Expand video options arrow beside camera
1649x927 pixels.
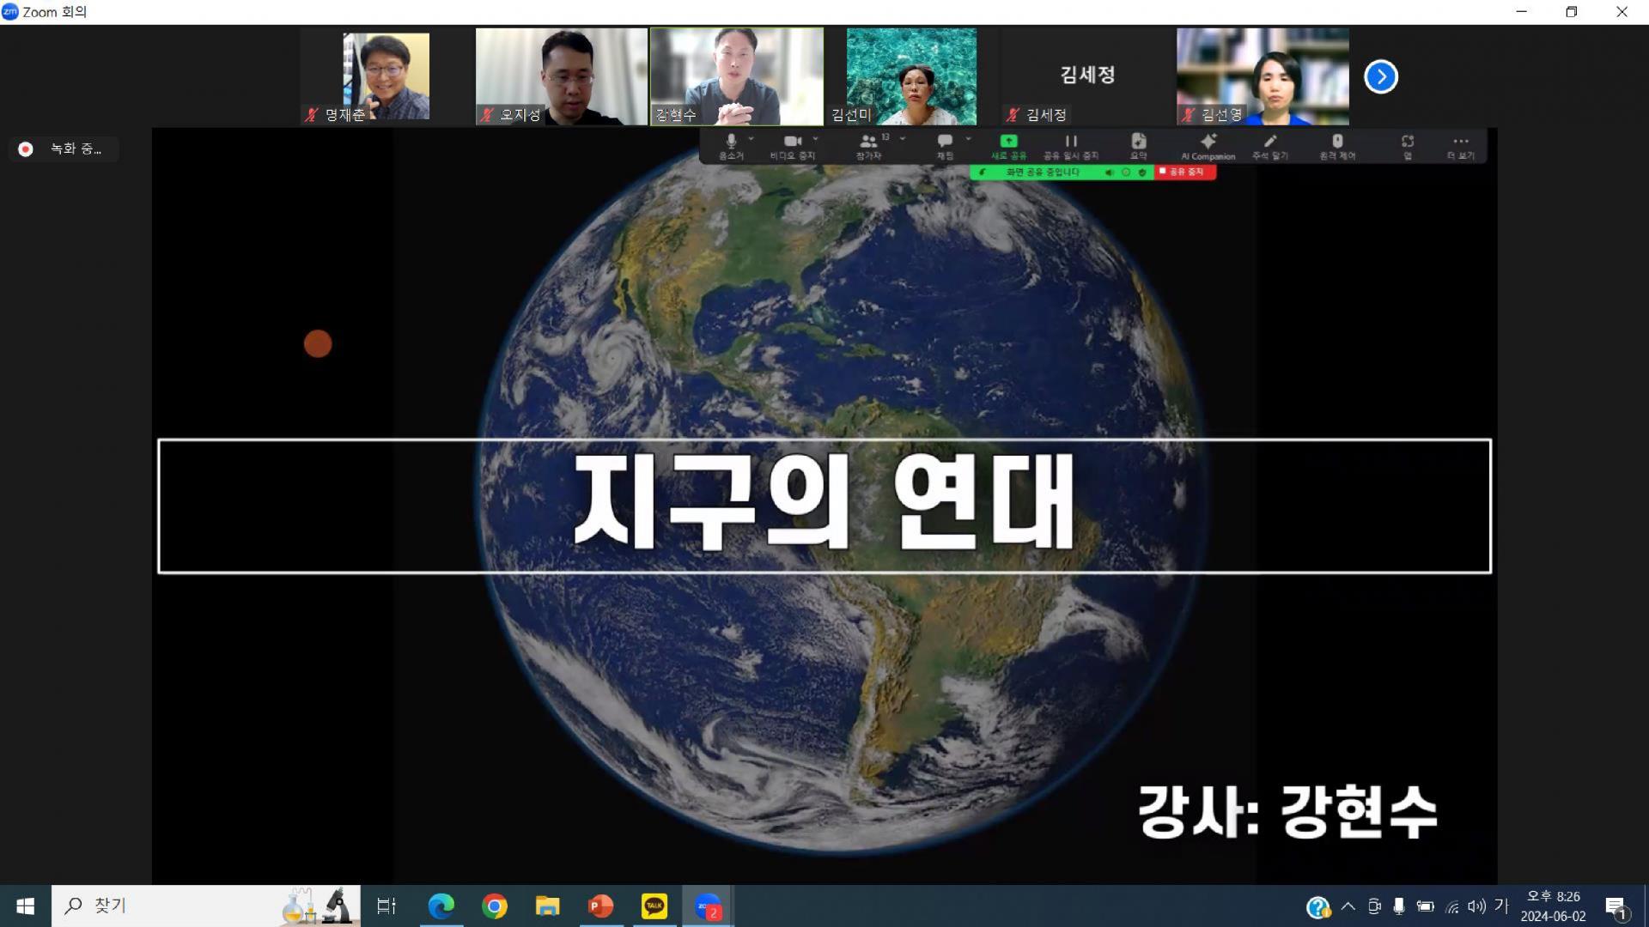(815, 138)
